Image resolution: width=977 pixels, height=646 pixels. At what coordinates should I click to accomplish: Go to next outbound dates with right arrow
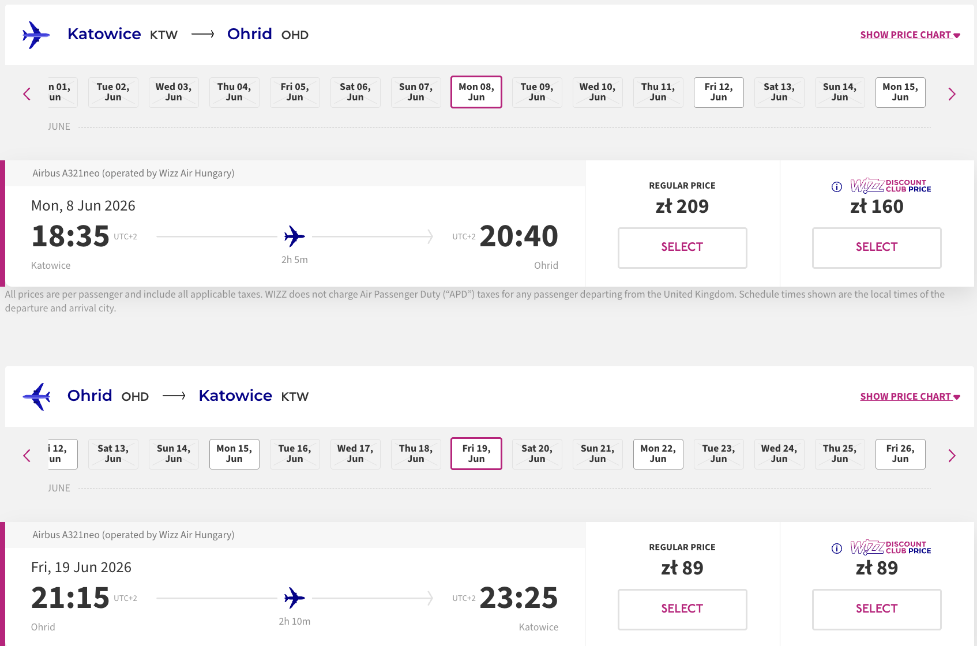[x=952, y=93]
